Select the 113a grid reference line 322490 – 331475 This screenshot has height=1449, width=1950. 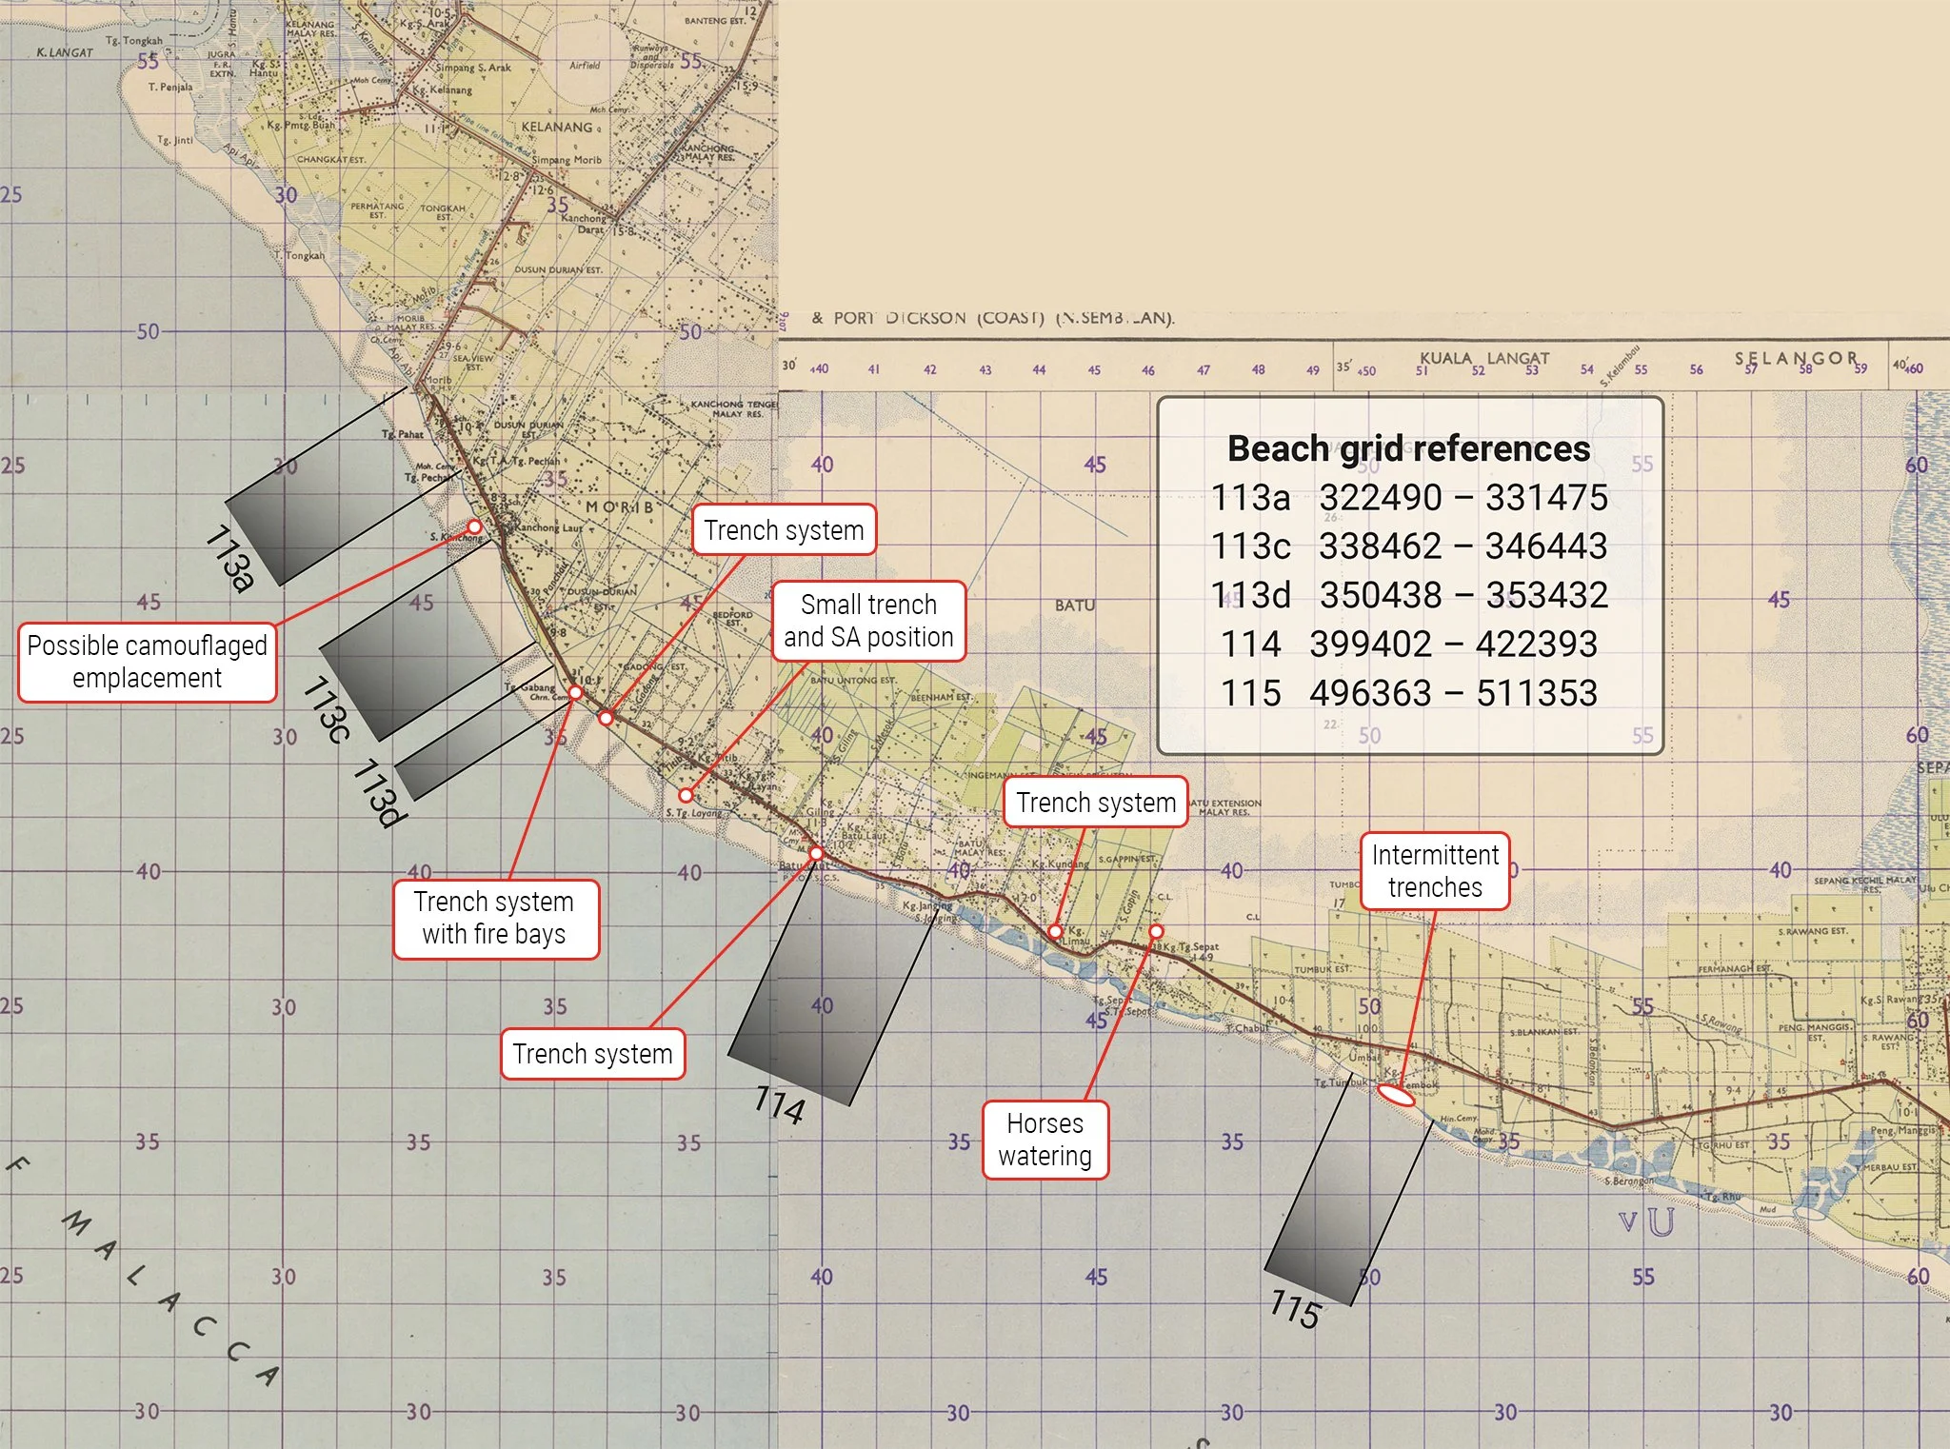tap(1409, 498)
